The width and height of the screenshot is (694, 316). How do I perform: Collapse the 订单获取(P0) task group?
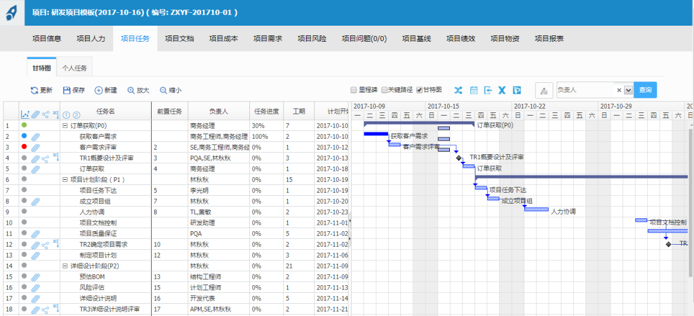tap(65, 126)
